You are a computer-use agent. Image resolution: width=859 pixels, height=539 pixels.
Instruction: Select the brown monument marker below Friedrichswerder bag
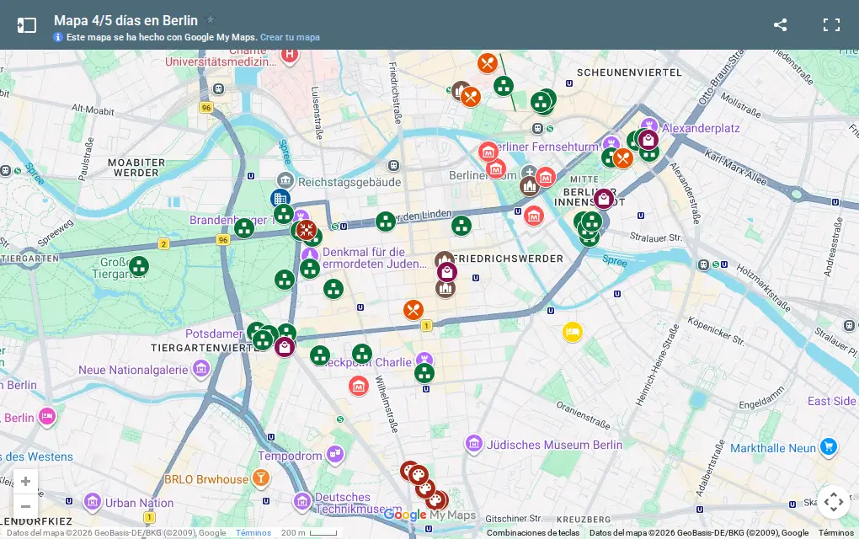[446, 288]
